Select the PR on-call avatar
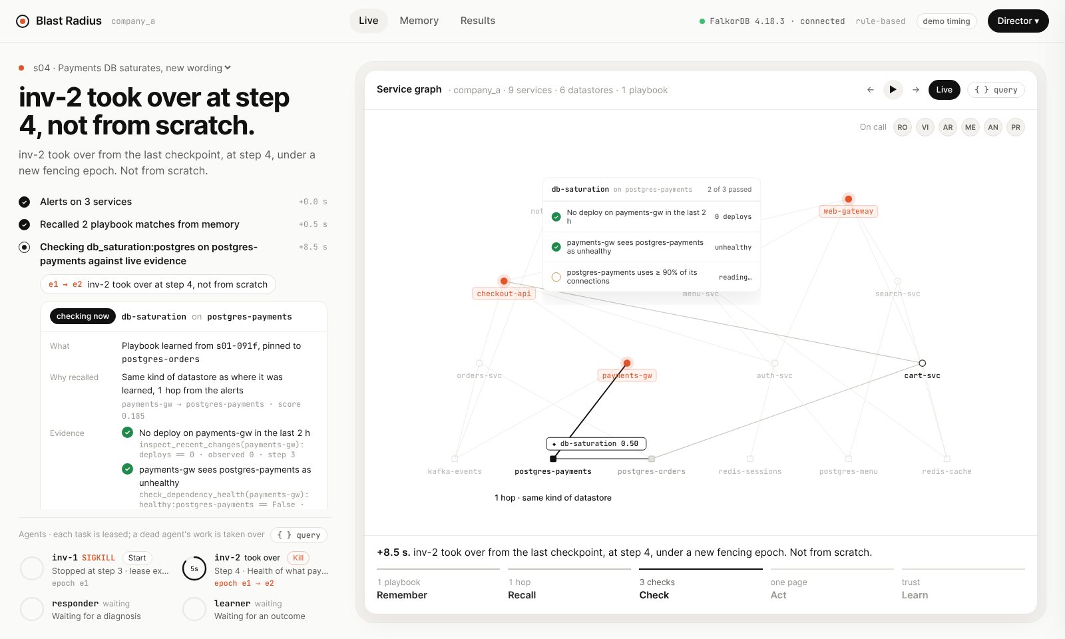Image resolution: width=1065 pixels, height=639 pixels. tap(1016, 127)
